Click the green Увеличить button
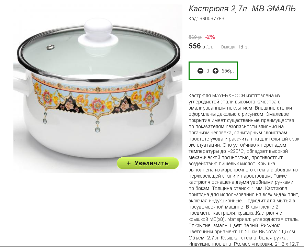The height and width of the screenshot is (247, 304). 148,163
